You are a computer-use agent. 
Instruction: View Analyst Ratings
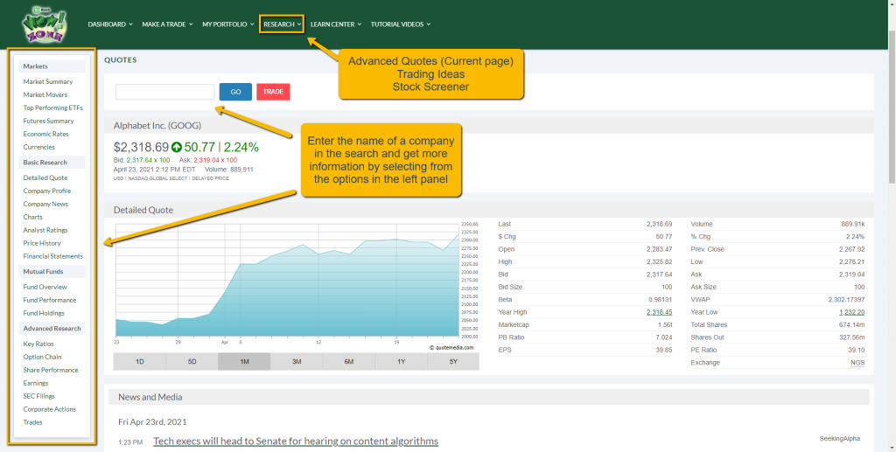45,231
